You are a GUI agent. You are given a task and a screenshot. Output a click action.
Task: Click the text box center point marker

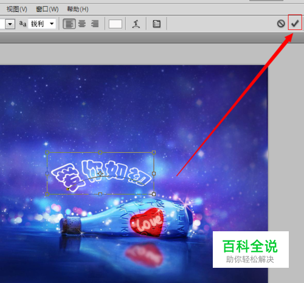(x=100, y=173)
